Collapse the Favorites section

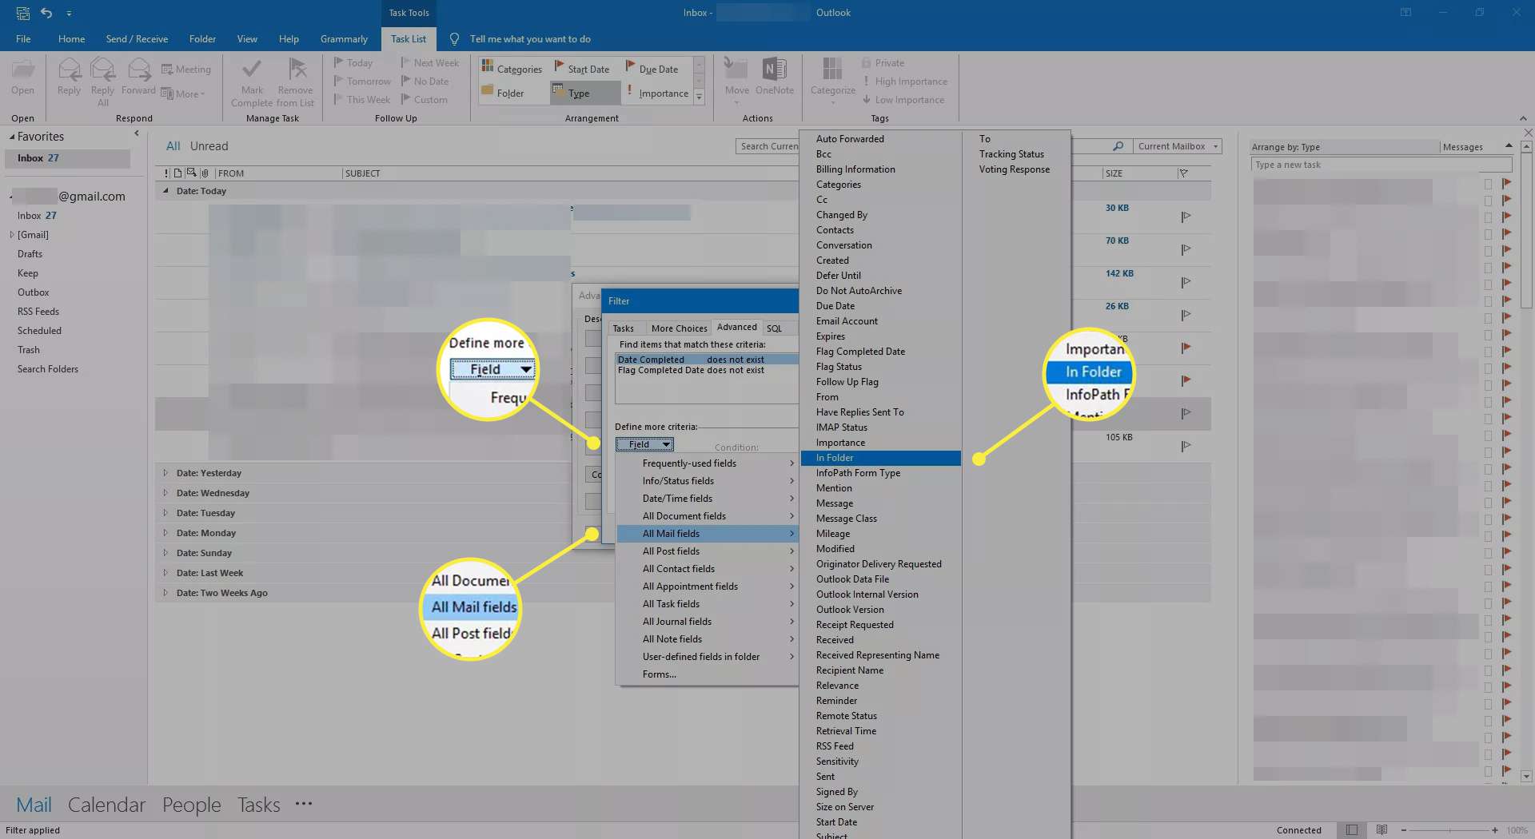click(x=12, y=137)
